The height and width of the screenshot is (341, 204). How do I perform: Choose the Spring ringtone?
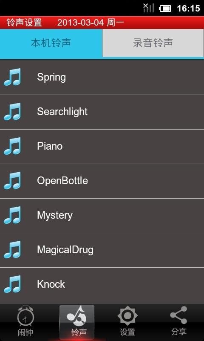pos(102,77)
